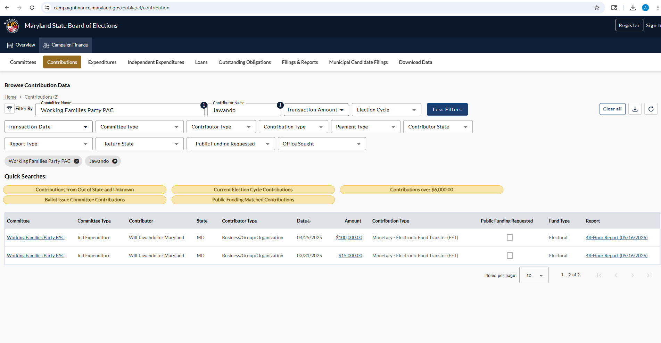Open the Committees tab

pyautogui.click(x=23, y=62)
